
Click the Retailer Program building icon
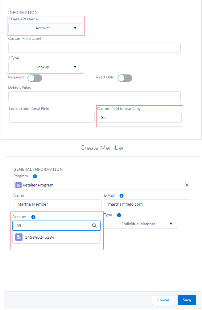click(19, 185)
